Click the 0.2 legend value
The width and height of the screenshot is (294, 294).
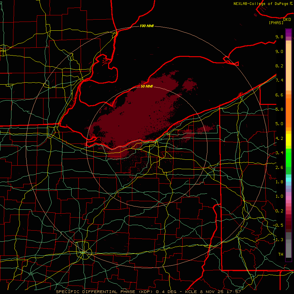279,211
